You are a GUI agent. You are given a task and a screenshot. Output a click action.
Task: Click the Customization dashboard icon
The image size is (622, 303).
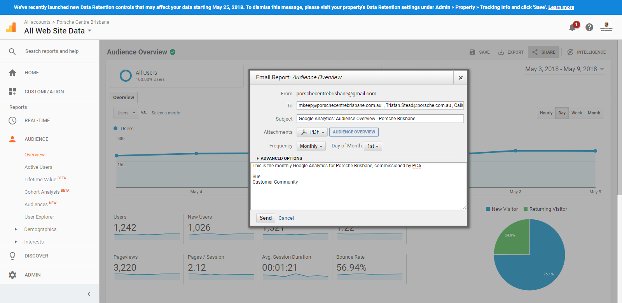pos(12,92)
